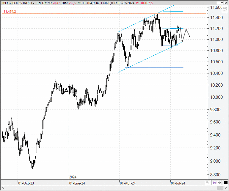The width and height of the screenshot is (229, 191).
Task: Click the M: 11.104,9 high value
Action: 86,3
